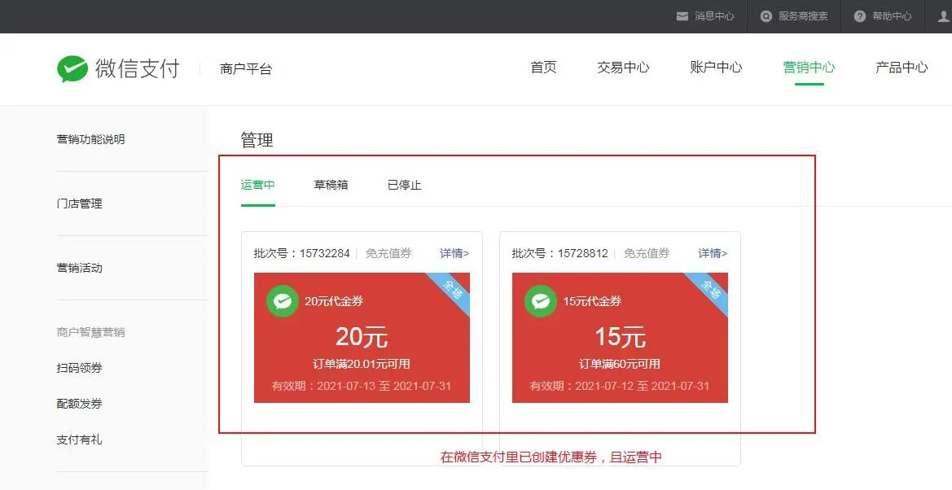Open the user profile icon in the top bar
952x490 pixels.
coord(945,16)
